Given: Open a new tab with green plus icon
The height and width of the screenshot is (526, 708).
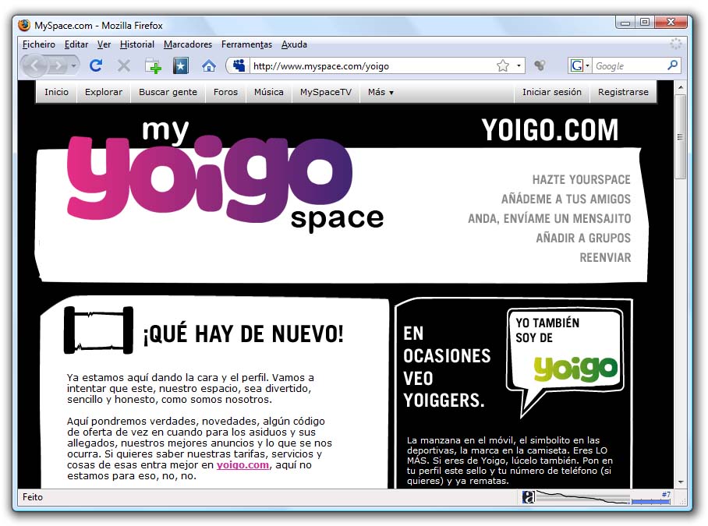Looking at the screenshot, I should [153, 66].
